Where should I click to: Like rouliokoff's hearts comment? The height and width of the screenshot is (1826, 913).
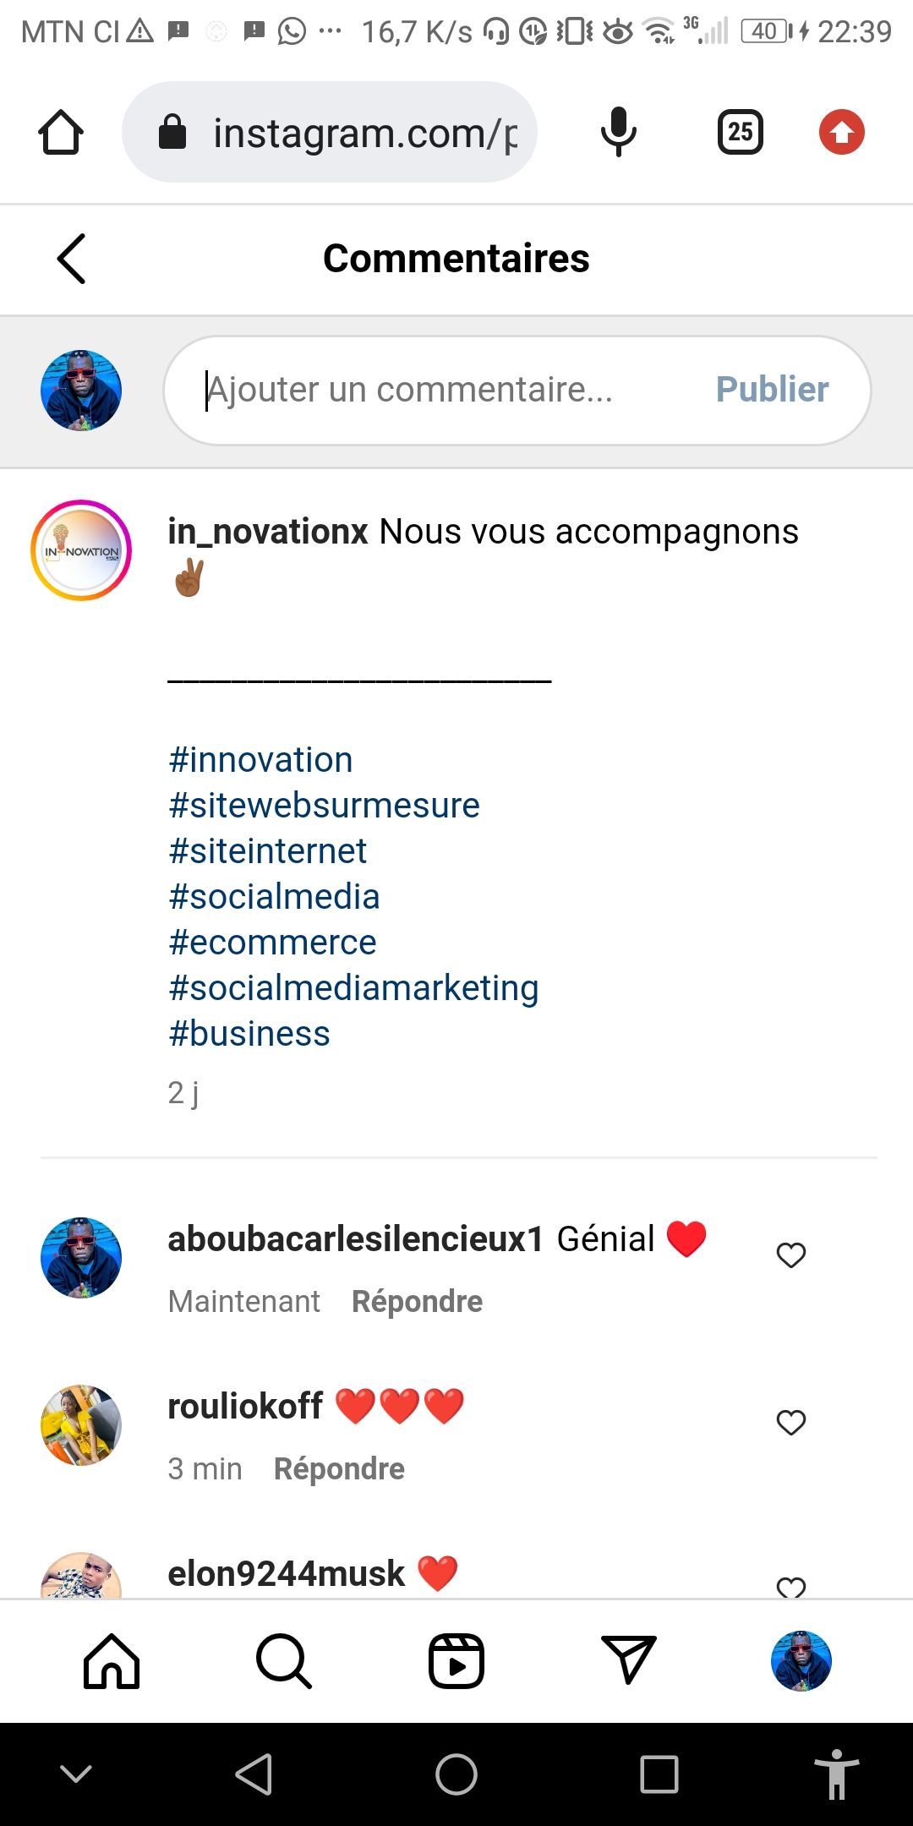click(791, 1423)
